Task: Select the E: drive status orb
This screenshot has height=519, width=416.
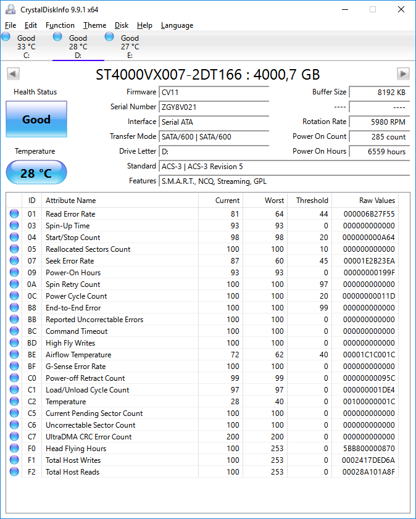Action: pyautogui.click(x=109, y=36)
